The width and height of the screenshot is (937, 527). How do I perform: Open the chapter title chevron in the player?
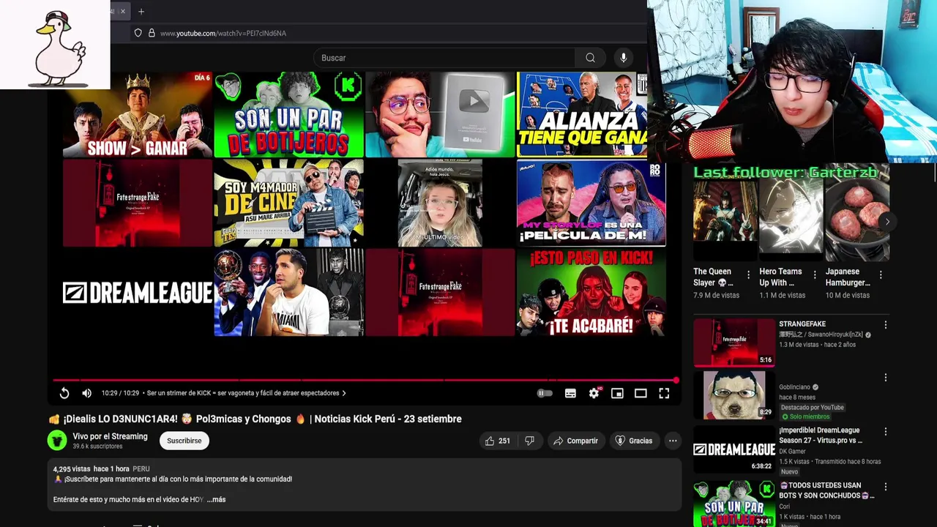point(344,393)
